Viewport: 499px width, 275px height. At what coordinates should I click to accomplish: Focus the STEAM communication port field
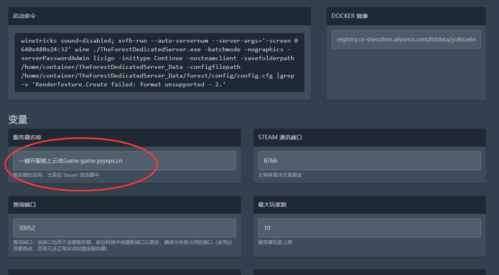click(x=369, y=161)
